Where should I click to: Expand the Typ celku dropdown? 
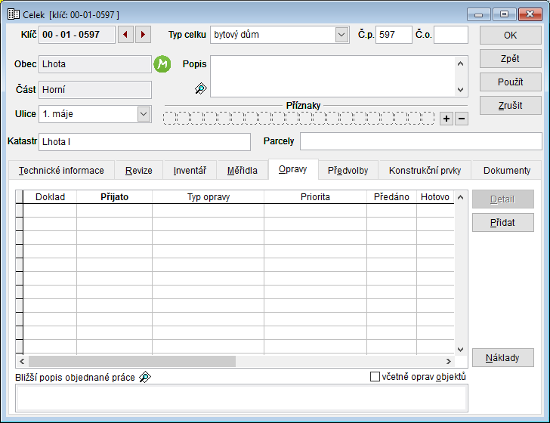pos(341,35)
